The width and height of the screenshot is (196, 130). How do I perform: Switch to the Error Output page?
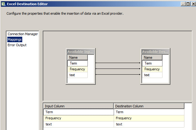pyautogui.click(x=17, y=45)
